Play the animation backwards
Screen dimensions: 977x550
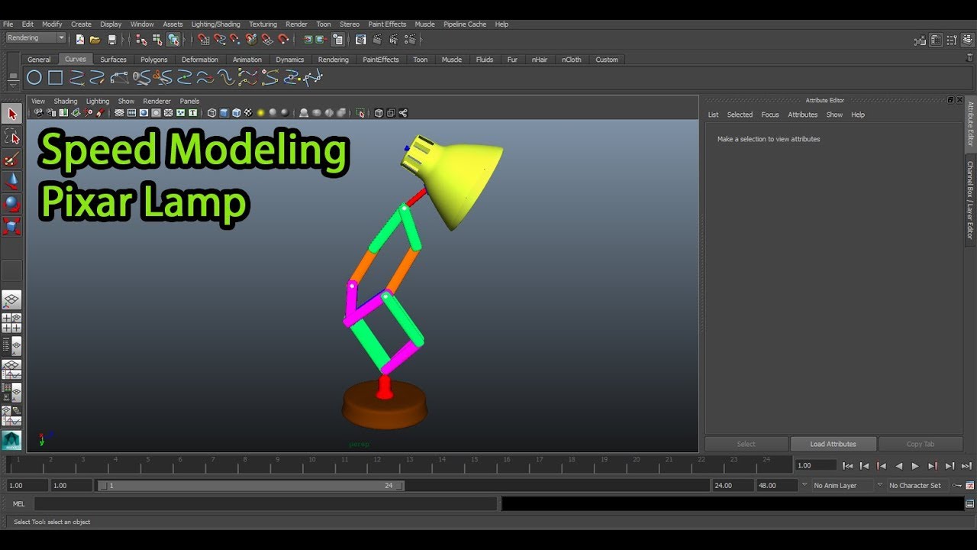tap(898, 465)
